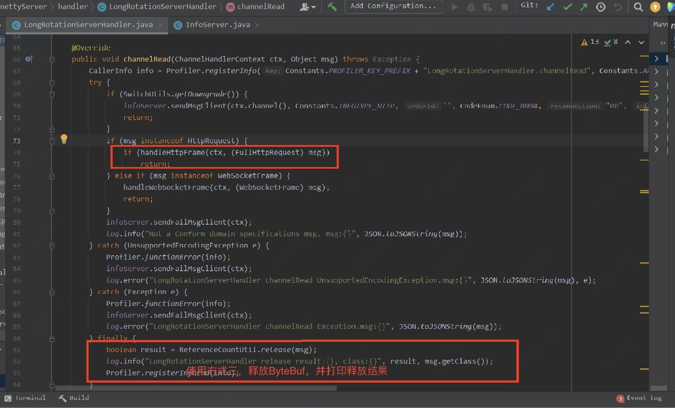This screenshot has width=675, height=408.
Task: Click the override gutter icon on line 66
Action: [29, 59]
